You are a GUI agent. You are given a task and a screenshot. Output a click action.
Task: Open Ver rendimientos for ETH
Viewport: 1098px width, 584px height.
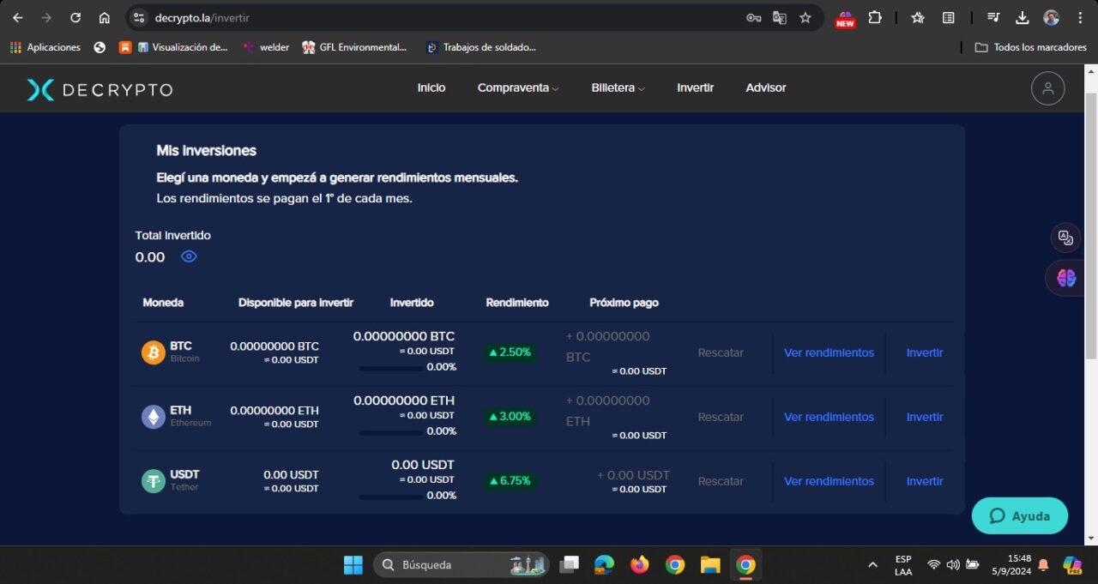click(x=829, y=416)
